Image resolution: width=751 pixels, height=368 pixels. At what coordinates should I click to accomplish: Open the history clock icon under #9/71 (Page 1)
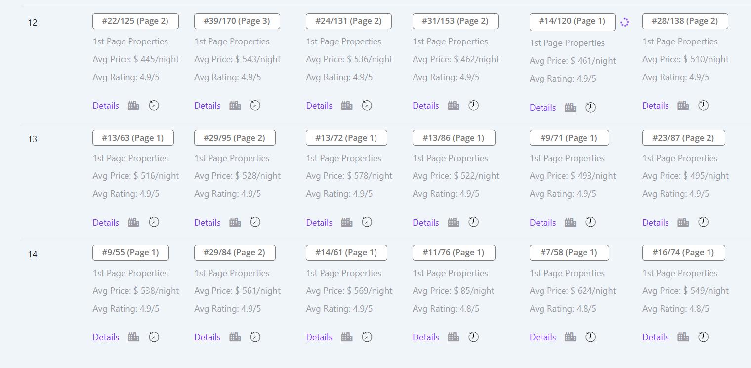pos(590,222)
